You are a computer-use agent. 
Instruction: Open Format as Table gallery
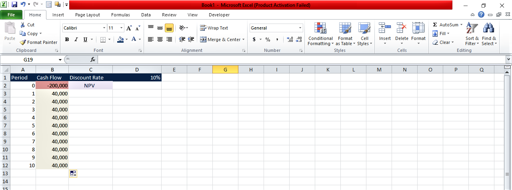coord(345,34)
